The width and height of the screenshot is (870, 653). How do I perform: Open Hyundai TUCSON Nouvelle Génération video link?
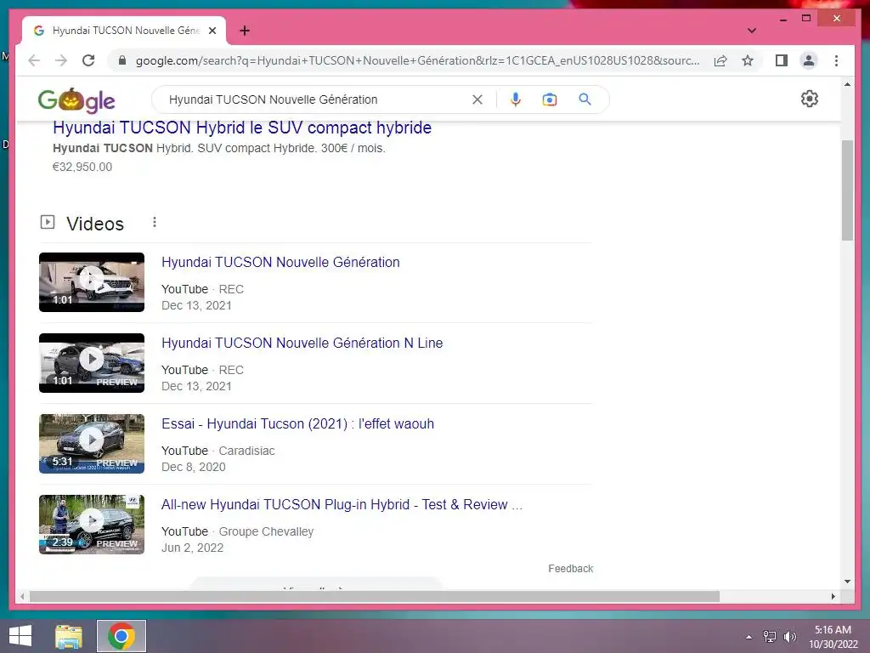click(x=280, y=262)
